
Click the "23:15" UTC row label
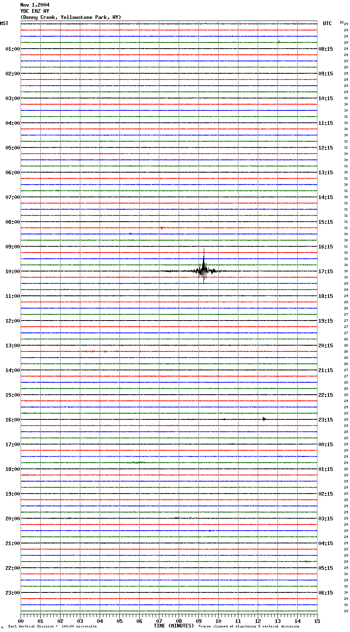326,420
